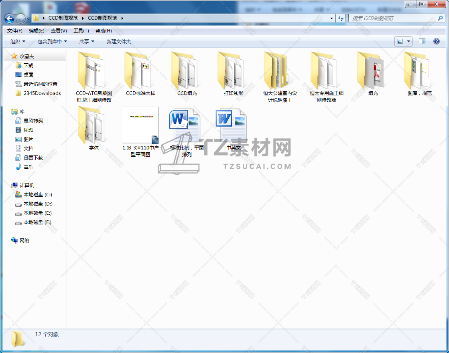Open 本地磁盘 (D:)
449x353 pixels.
pos(38,204)
